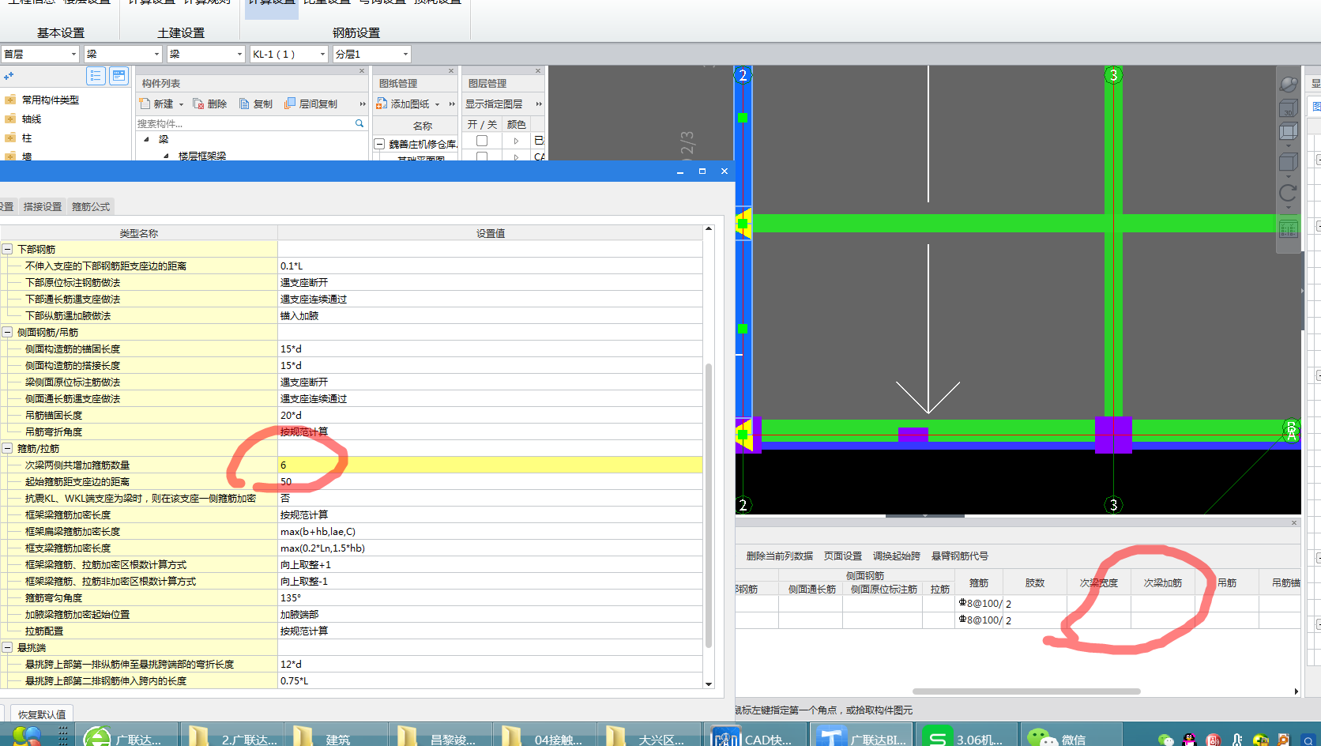Collapse the 箍筋/拉筋 group
This screenshot has width=1321, height=746.
pyautogui.click(x=7, y=448)
